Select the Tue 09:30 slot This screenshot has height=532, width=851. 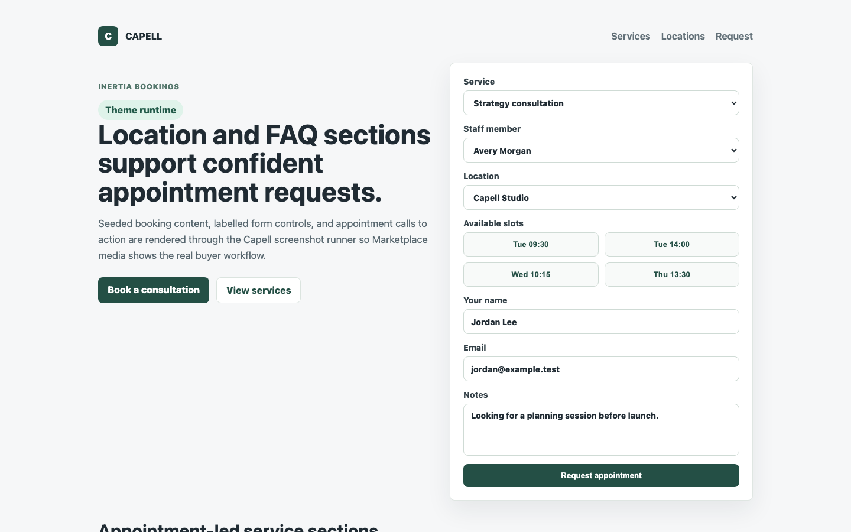coord(531,244)
